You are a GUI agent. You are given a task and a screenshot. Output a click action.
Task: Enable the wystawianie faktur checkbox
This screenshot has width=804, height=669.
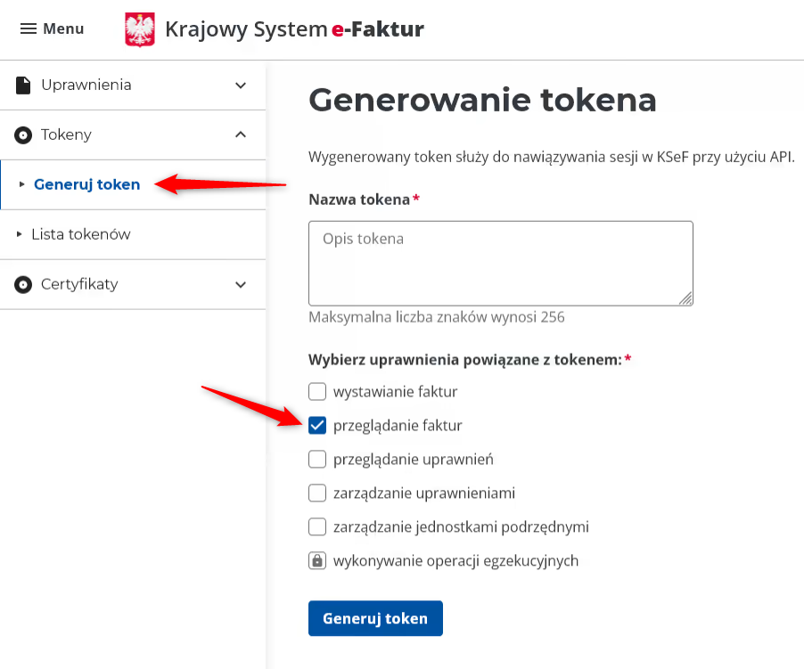[317, 391]
